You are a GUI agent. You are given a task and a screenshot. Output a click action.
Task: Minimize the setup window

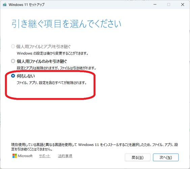[155, 5]
